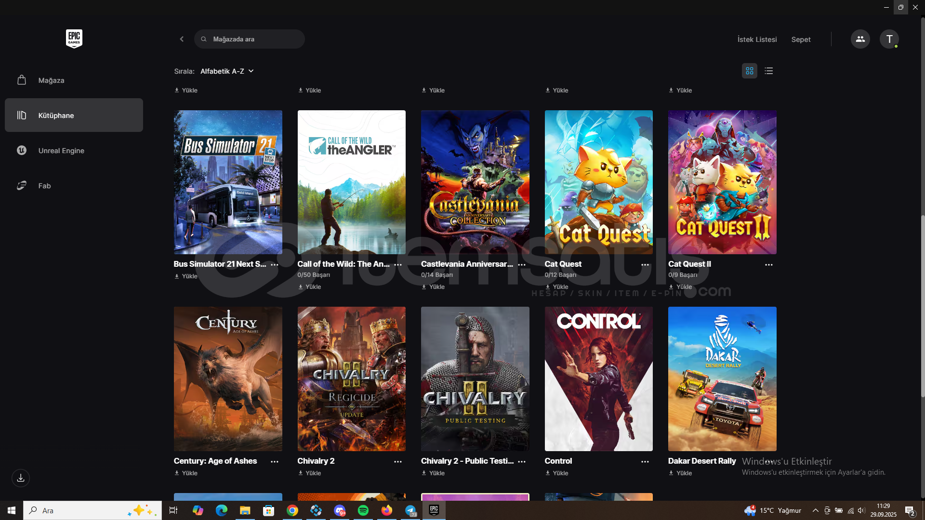925x520 pixels.
Task: Click Yükle under Century: Age of Ashes
Action: 186,473
